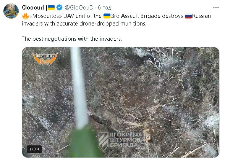Click the green object at video bottom
This screenshot has width=225, height=161.
(85, 142)
